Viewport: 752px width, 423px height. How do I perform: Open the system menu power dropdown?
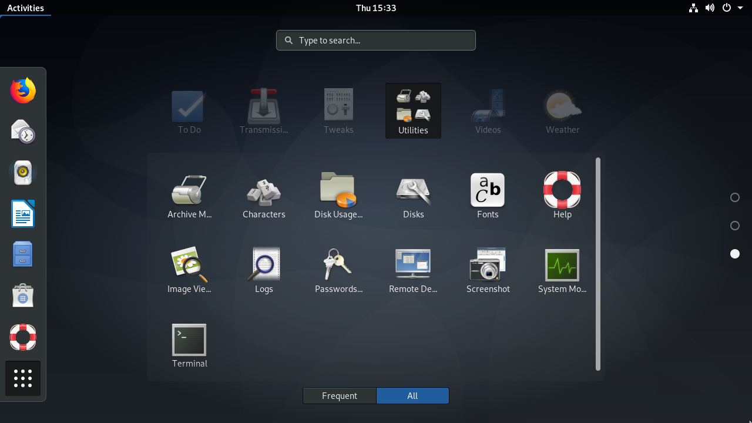[733, 8]
